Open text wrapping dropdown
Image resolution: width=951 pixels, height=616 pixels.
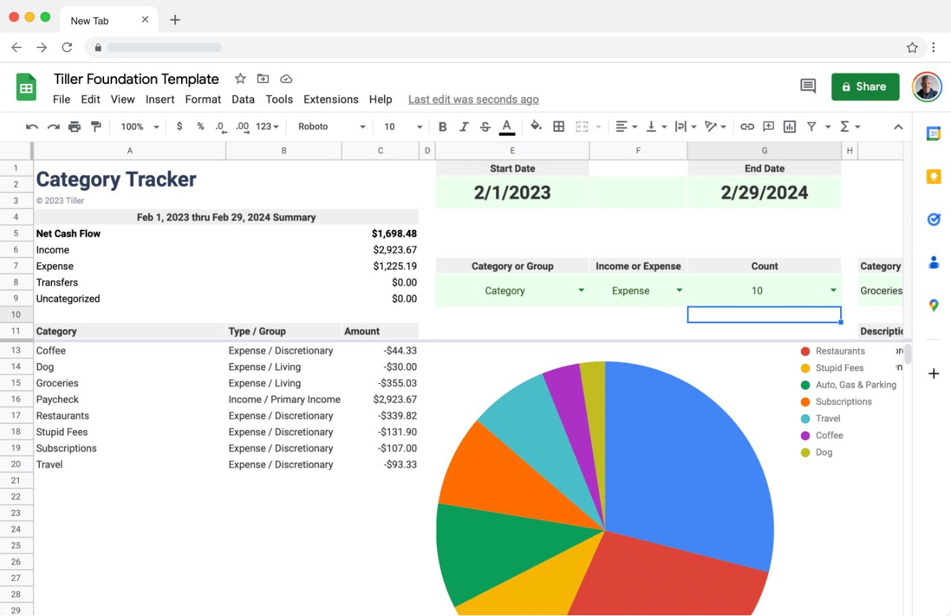(x=686, y=126)
